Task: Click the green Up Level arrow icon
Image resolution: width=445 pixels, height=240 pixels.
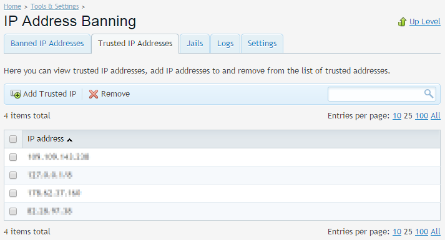Action: 402,22
